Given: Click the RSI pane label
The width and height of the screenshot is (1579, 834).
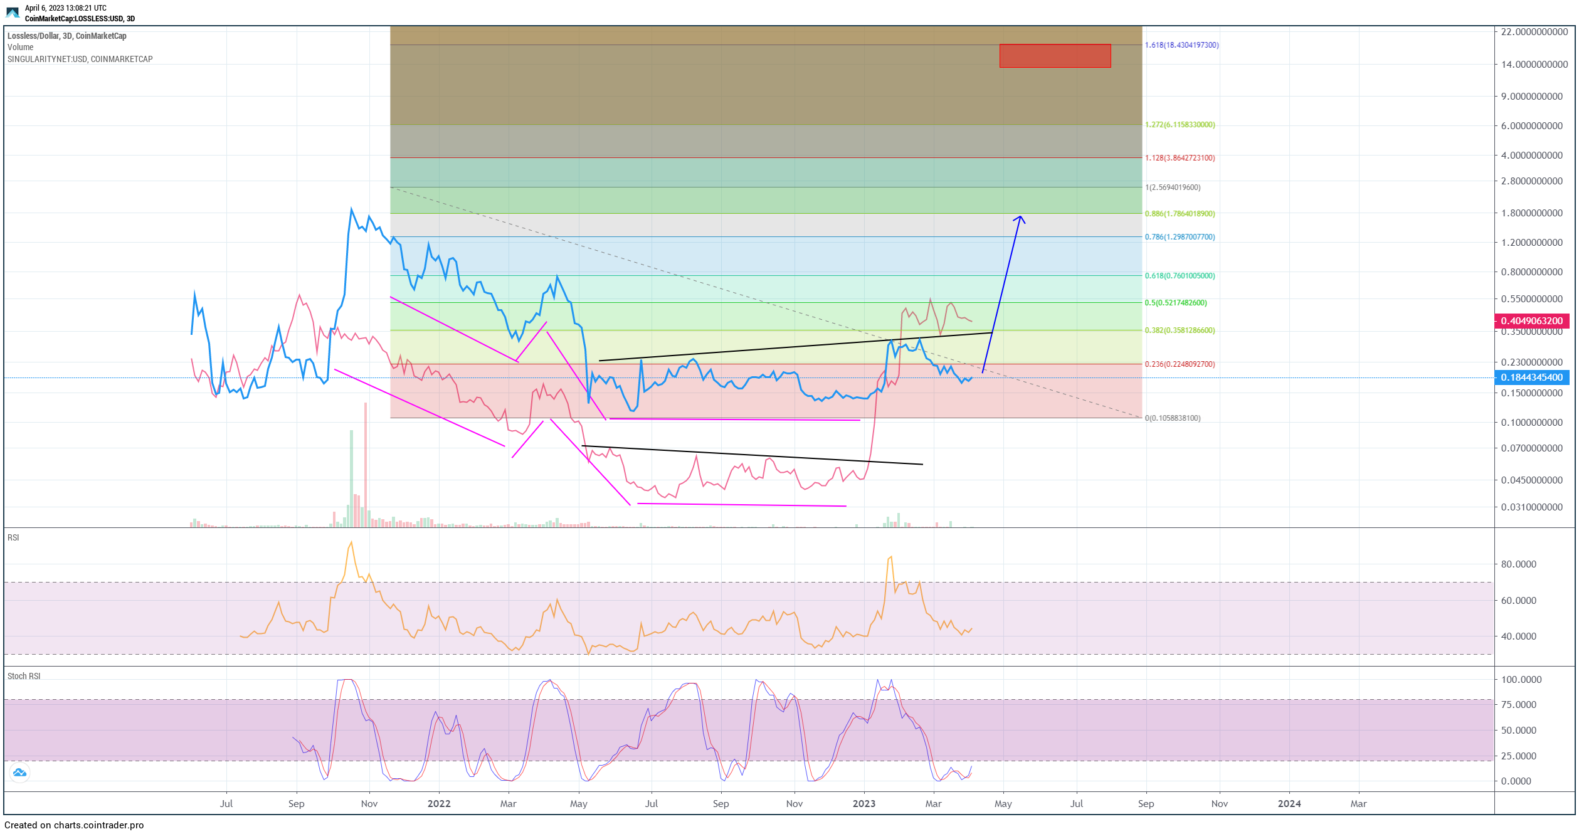Looking at the screenshot, I should 13,538.
